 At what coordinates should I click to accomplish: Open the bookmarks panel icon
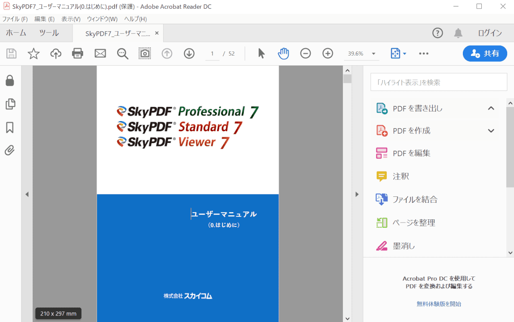click(10, 128)
